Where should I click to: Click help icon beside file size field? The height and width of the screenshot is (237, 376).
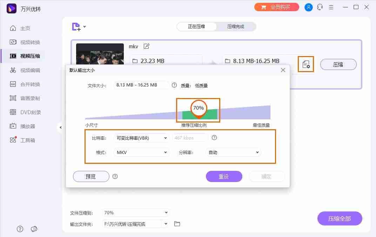[x=174, y=85]
